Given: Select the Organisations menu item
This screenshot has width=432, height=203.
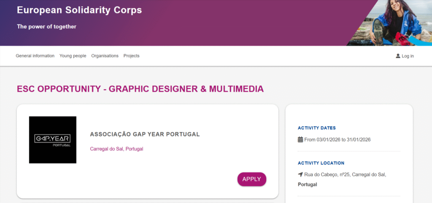Looking at the screenshot, I should click(x=105, y=56).
